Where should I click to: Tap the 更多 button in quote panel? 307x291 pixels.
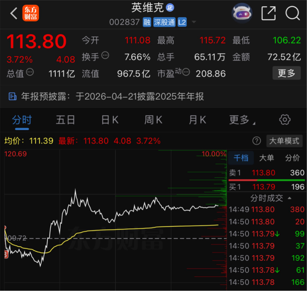pyautogui.click(x=286, y=73)
